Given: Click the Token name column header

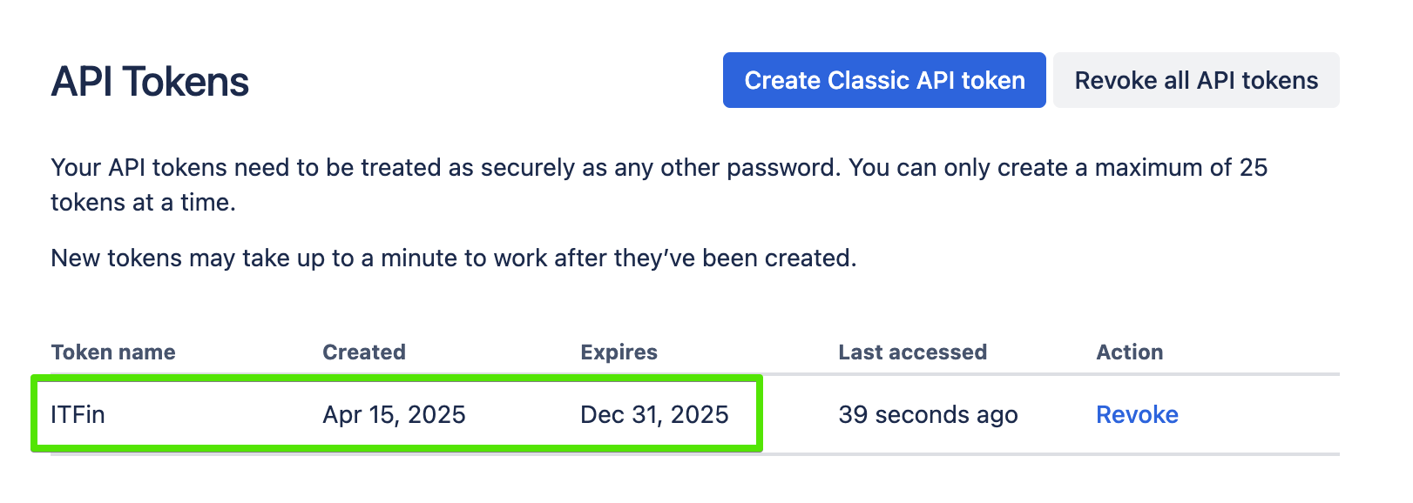Looking at the screenshot, I should point(113,352).
